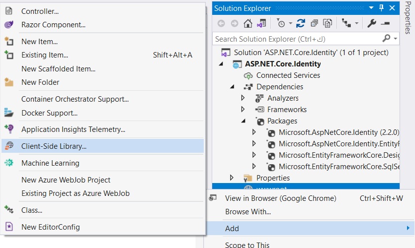Click the Back navigation arrow in Solution Explorer
Viewport: 415px width, 248px height.
pos(221,23)
